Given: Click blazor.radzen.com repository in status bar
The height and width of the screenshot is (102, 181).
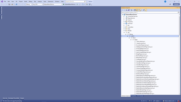Looking at the screenshot, I should coord(169,101).
